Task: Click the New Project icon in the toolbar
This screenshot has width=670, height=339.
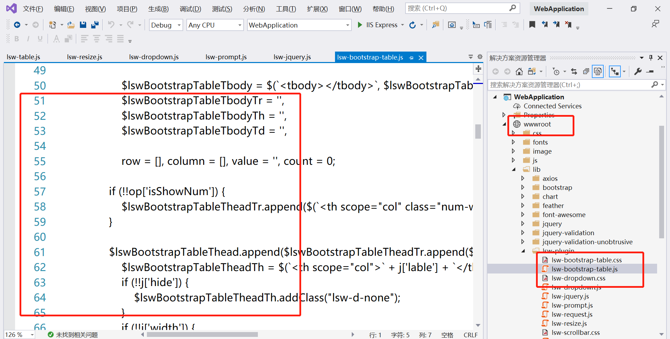Action: tap(52, 25)
